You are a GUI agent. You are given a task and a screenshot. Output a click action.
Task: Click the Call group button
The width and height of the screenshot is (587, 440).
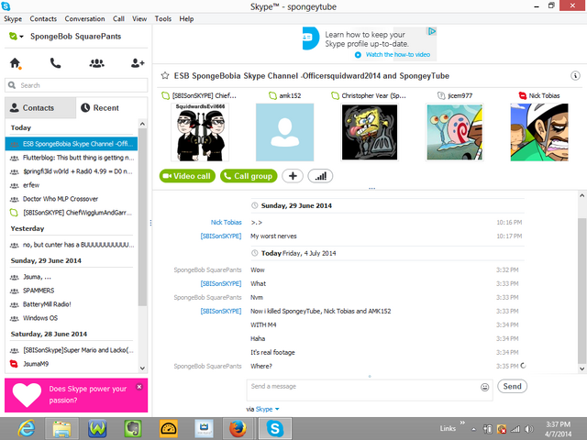tap(249, 176)
